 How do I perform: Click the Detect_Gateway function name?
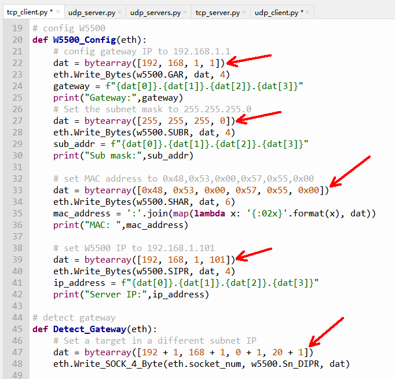pyautogui.click(x=90, y=329)
